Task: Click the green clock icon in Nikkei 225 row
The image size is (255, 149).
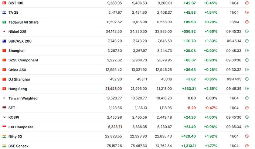Action: (x=246, y=32)
